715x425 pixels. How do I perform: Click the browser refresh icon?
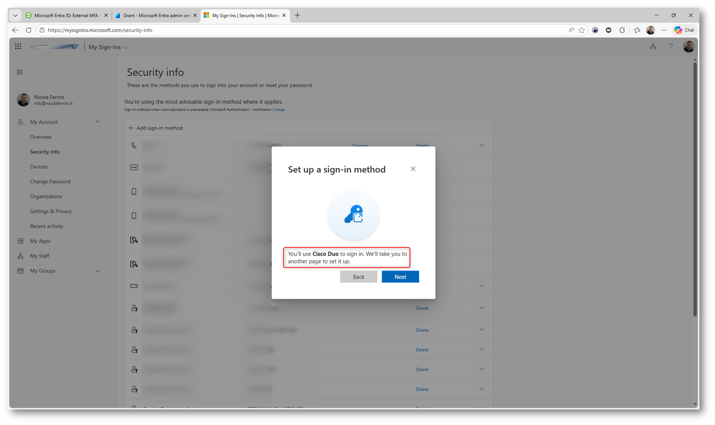click(x=29, y=30)
